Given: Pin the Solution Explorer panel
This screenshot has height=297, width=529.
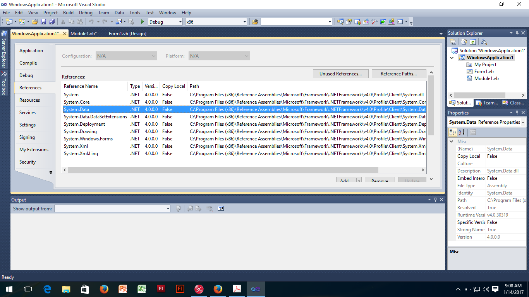Looking at the screenshot, I should pos(517,33).
